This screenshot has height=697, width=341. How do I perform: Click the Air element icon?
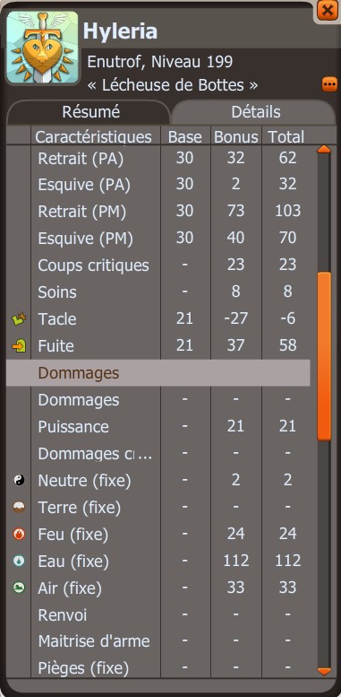click(x=19, y=588)
